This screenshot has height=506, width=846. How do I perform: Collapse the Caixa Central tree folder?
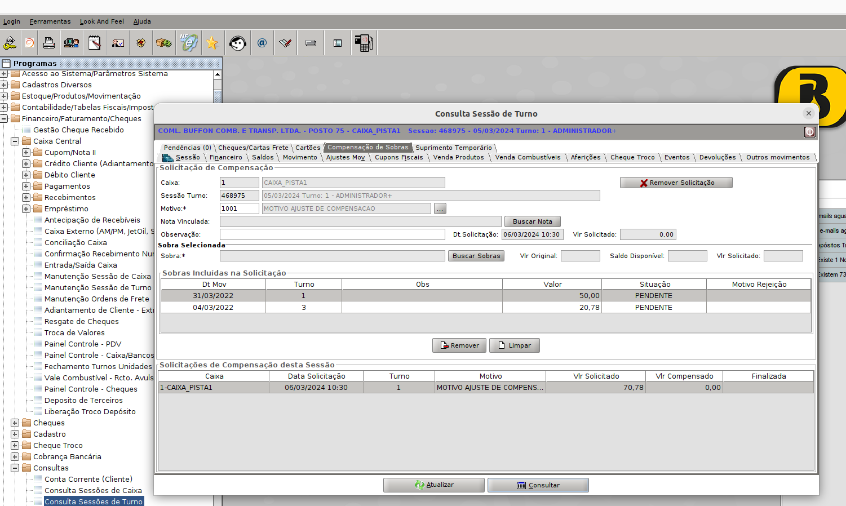tap(15, 141)
